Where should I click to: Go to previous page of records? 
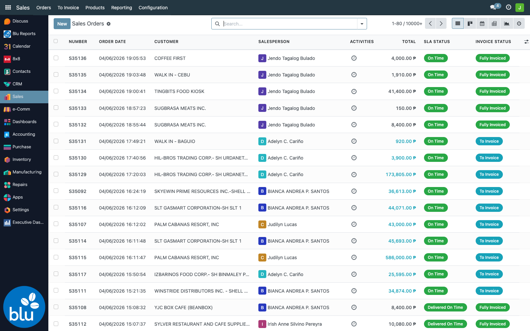tap(430, 24)
